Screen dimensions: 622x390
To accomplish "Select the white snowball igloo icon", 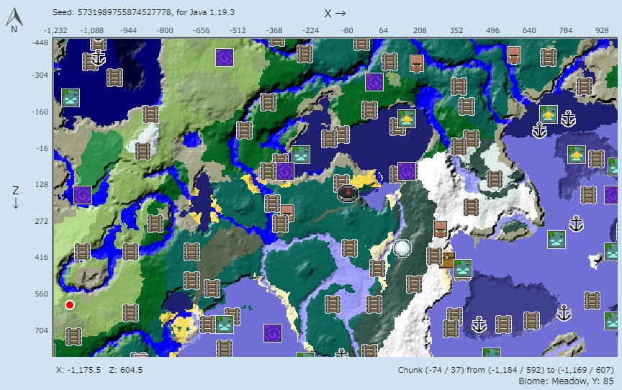I will tap(402, 248).
